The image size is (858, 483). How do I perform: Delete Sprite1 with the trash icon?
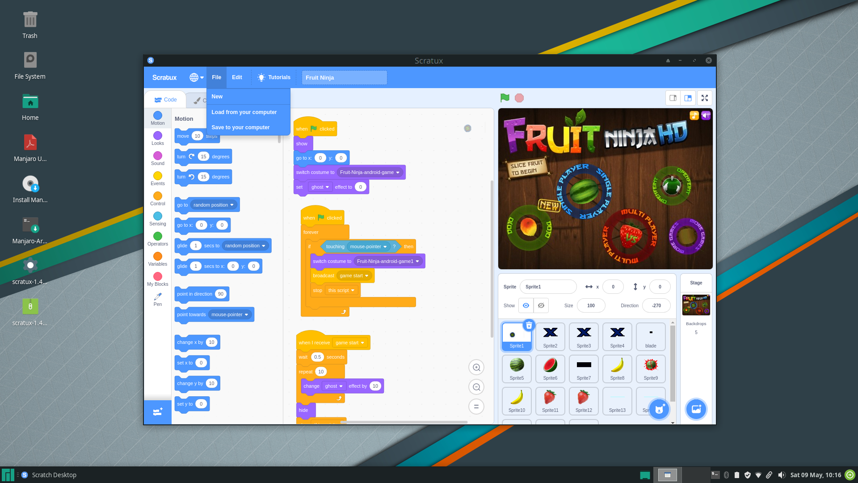(529, 326)
